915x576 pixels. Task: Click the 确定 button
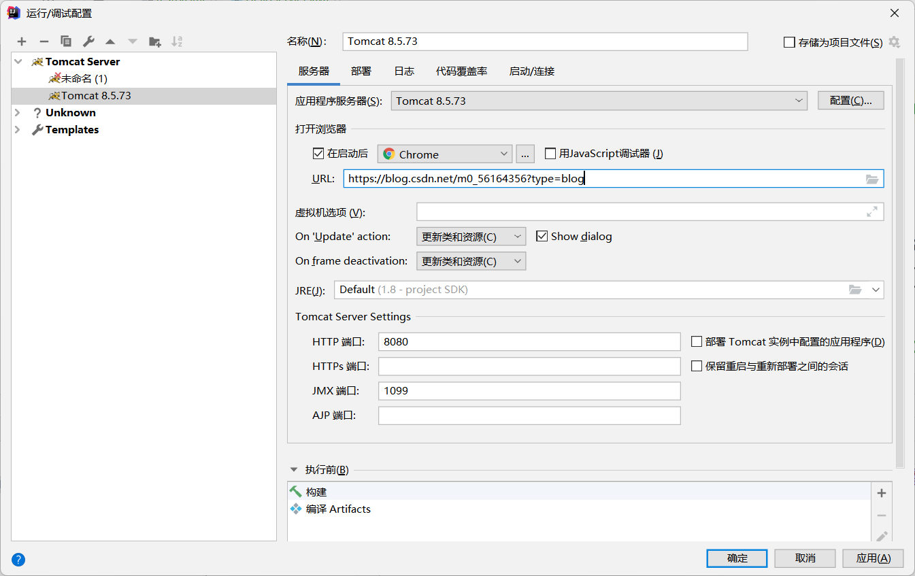pyautogui.click(x=737, y=558)
